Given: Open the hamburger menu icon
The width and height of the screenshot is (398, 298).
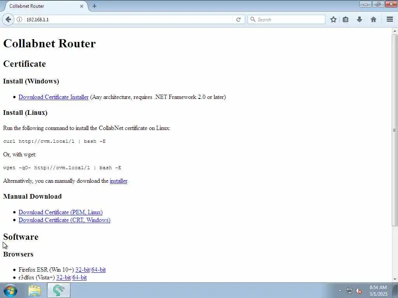Looking at the screenshot, I should pyautogui.click(x=390, y=19).
